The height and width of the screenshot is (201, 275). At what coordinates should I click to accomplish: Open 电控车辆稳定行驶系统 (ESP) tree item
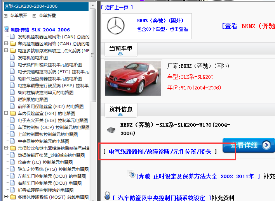click(x=54, y=86)
